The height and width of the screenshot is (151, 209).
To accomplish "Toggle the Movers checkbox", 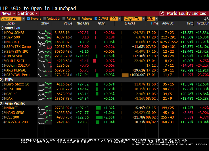I will (28, 19).
